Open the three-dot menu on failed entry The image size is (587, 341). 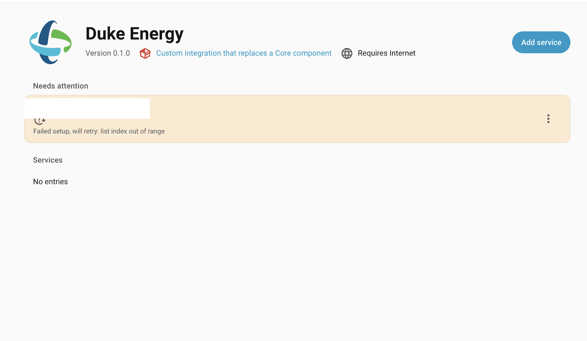tap(548, 119)
